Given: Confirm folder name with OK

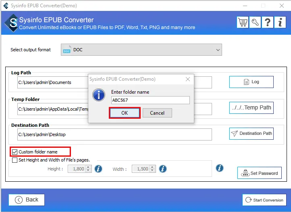Looking at the screenshot, I should 125,113.
